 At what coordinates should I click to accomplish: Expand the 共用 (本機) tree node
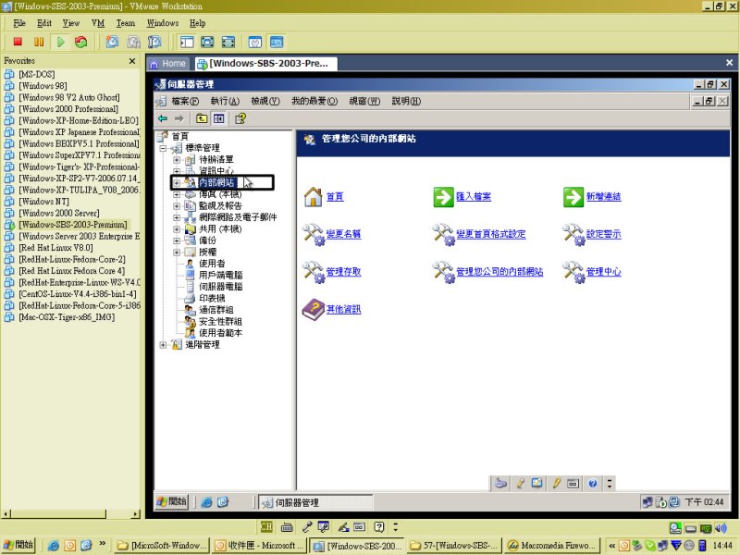point(177,229)
